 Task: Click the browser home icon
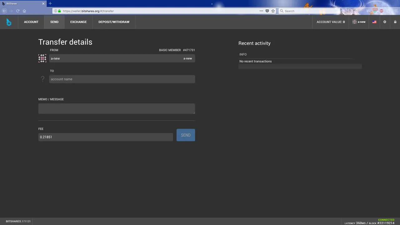[x=24, y=11]
